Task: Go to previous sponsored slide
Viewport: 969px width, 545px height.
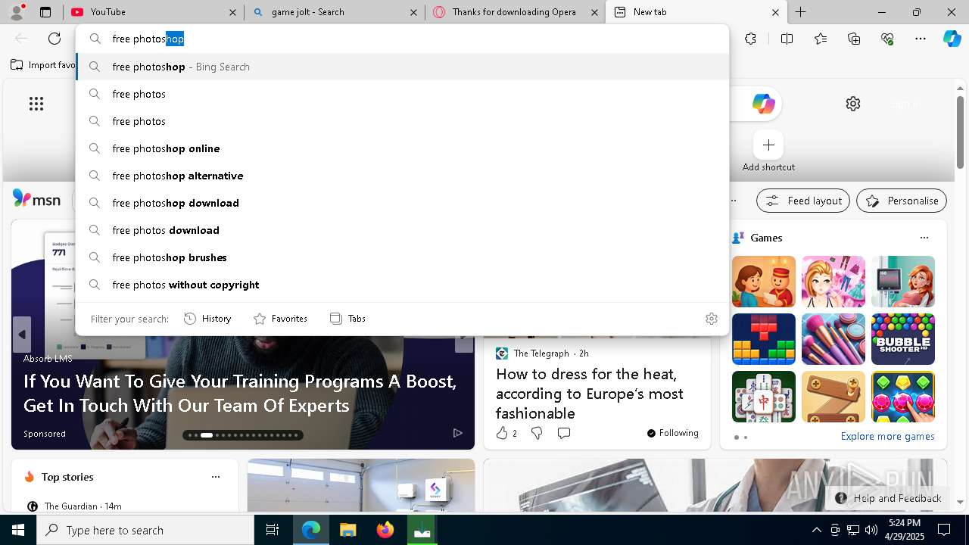Action: tap(22, 335)
